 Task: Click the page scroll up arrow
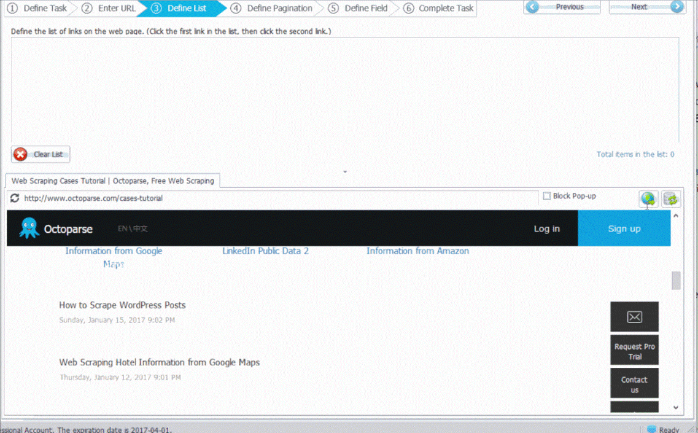(x=676, y=216)
